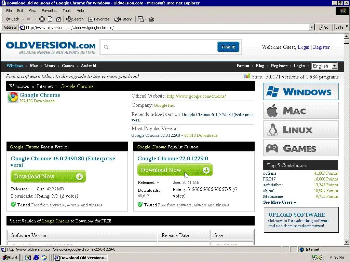The width and height of the screenshot is (350, 262).
Task: Open the Forum nav link
Action: (x=243, y=66)
